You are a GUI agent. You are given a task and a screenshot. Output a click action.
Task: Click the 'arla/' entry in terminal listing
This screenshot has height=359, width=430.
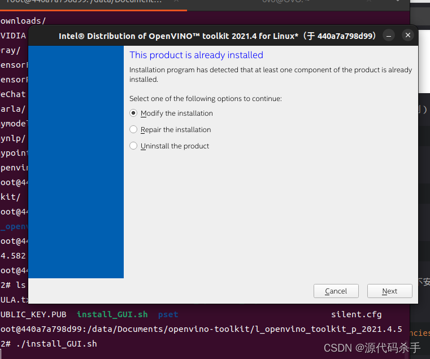pos(13,109)
